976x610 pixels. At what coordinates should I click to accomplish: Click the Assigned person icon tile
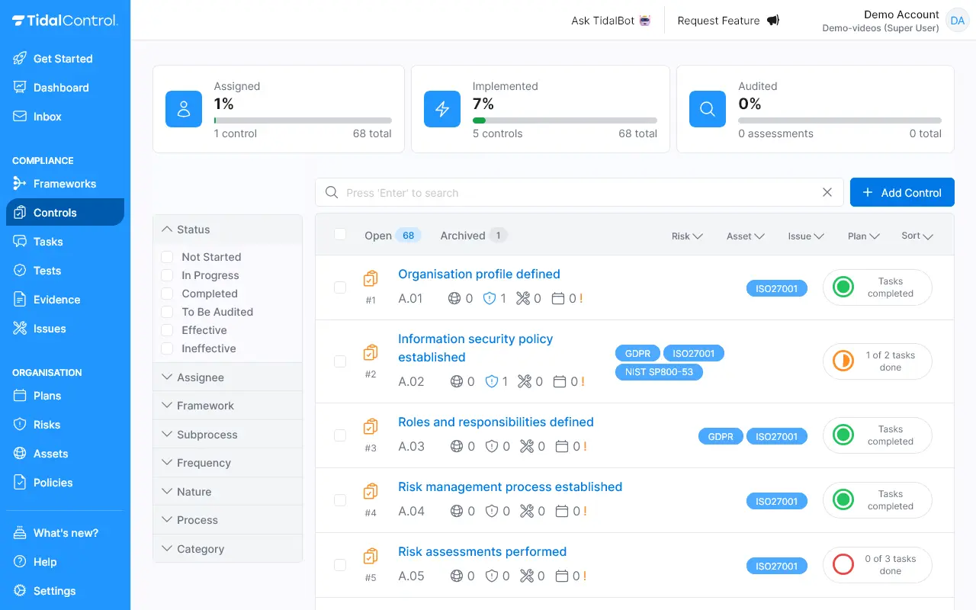pyautogui.click(x=184, y=109)
